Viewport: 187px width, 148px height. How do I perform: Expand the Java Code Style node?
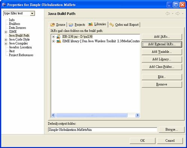pos(6,40)
